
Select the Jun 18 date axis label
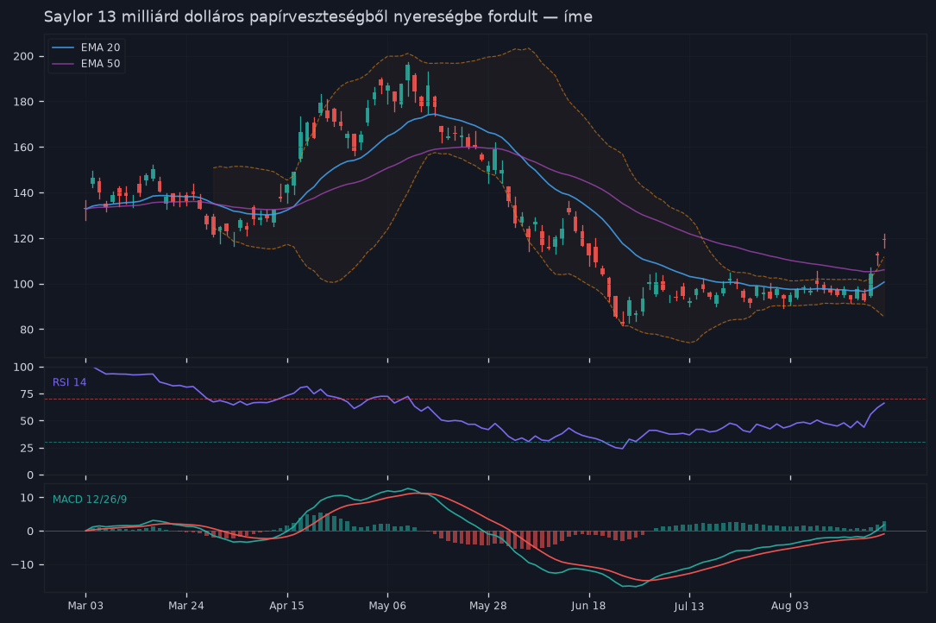pos(588,606)
